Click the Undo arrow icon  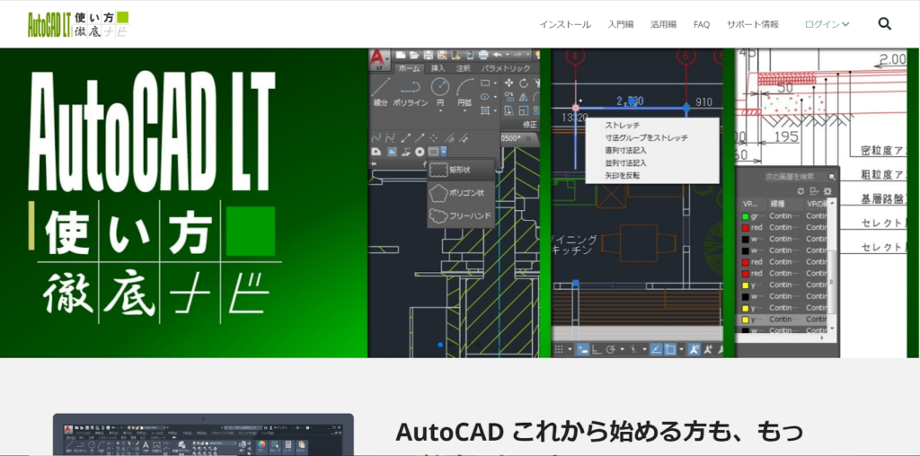point(498,55)
